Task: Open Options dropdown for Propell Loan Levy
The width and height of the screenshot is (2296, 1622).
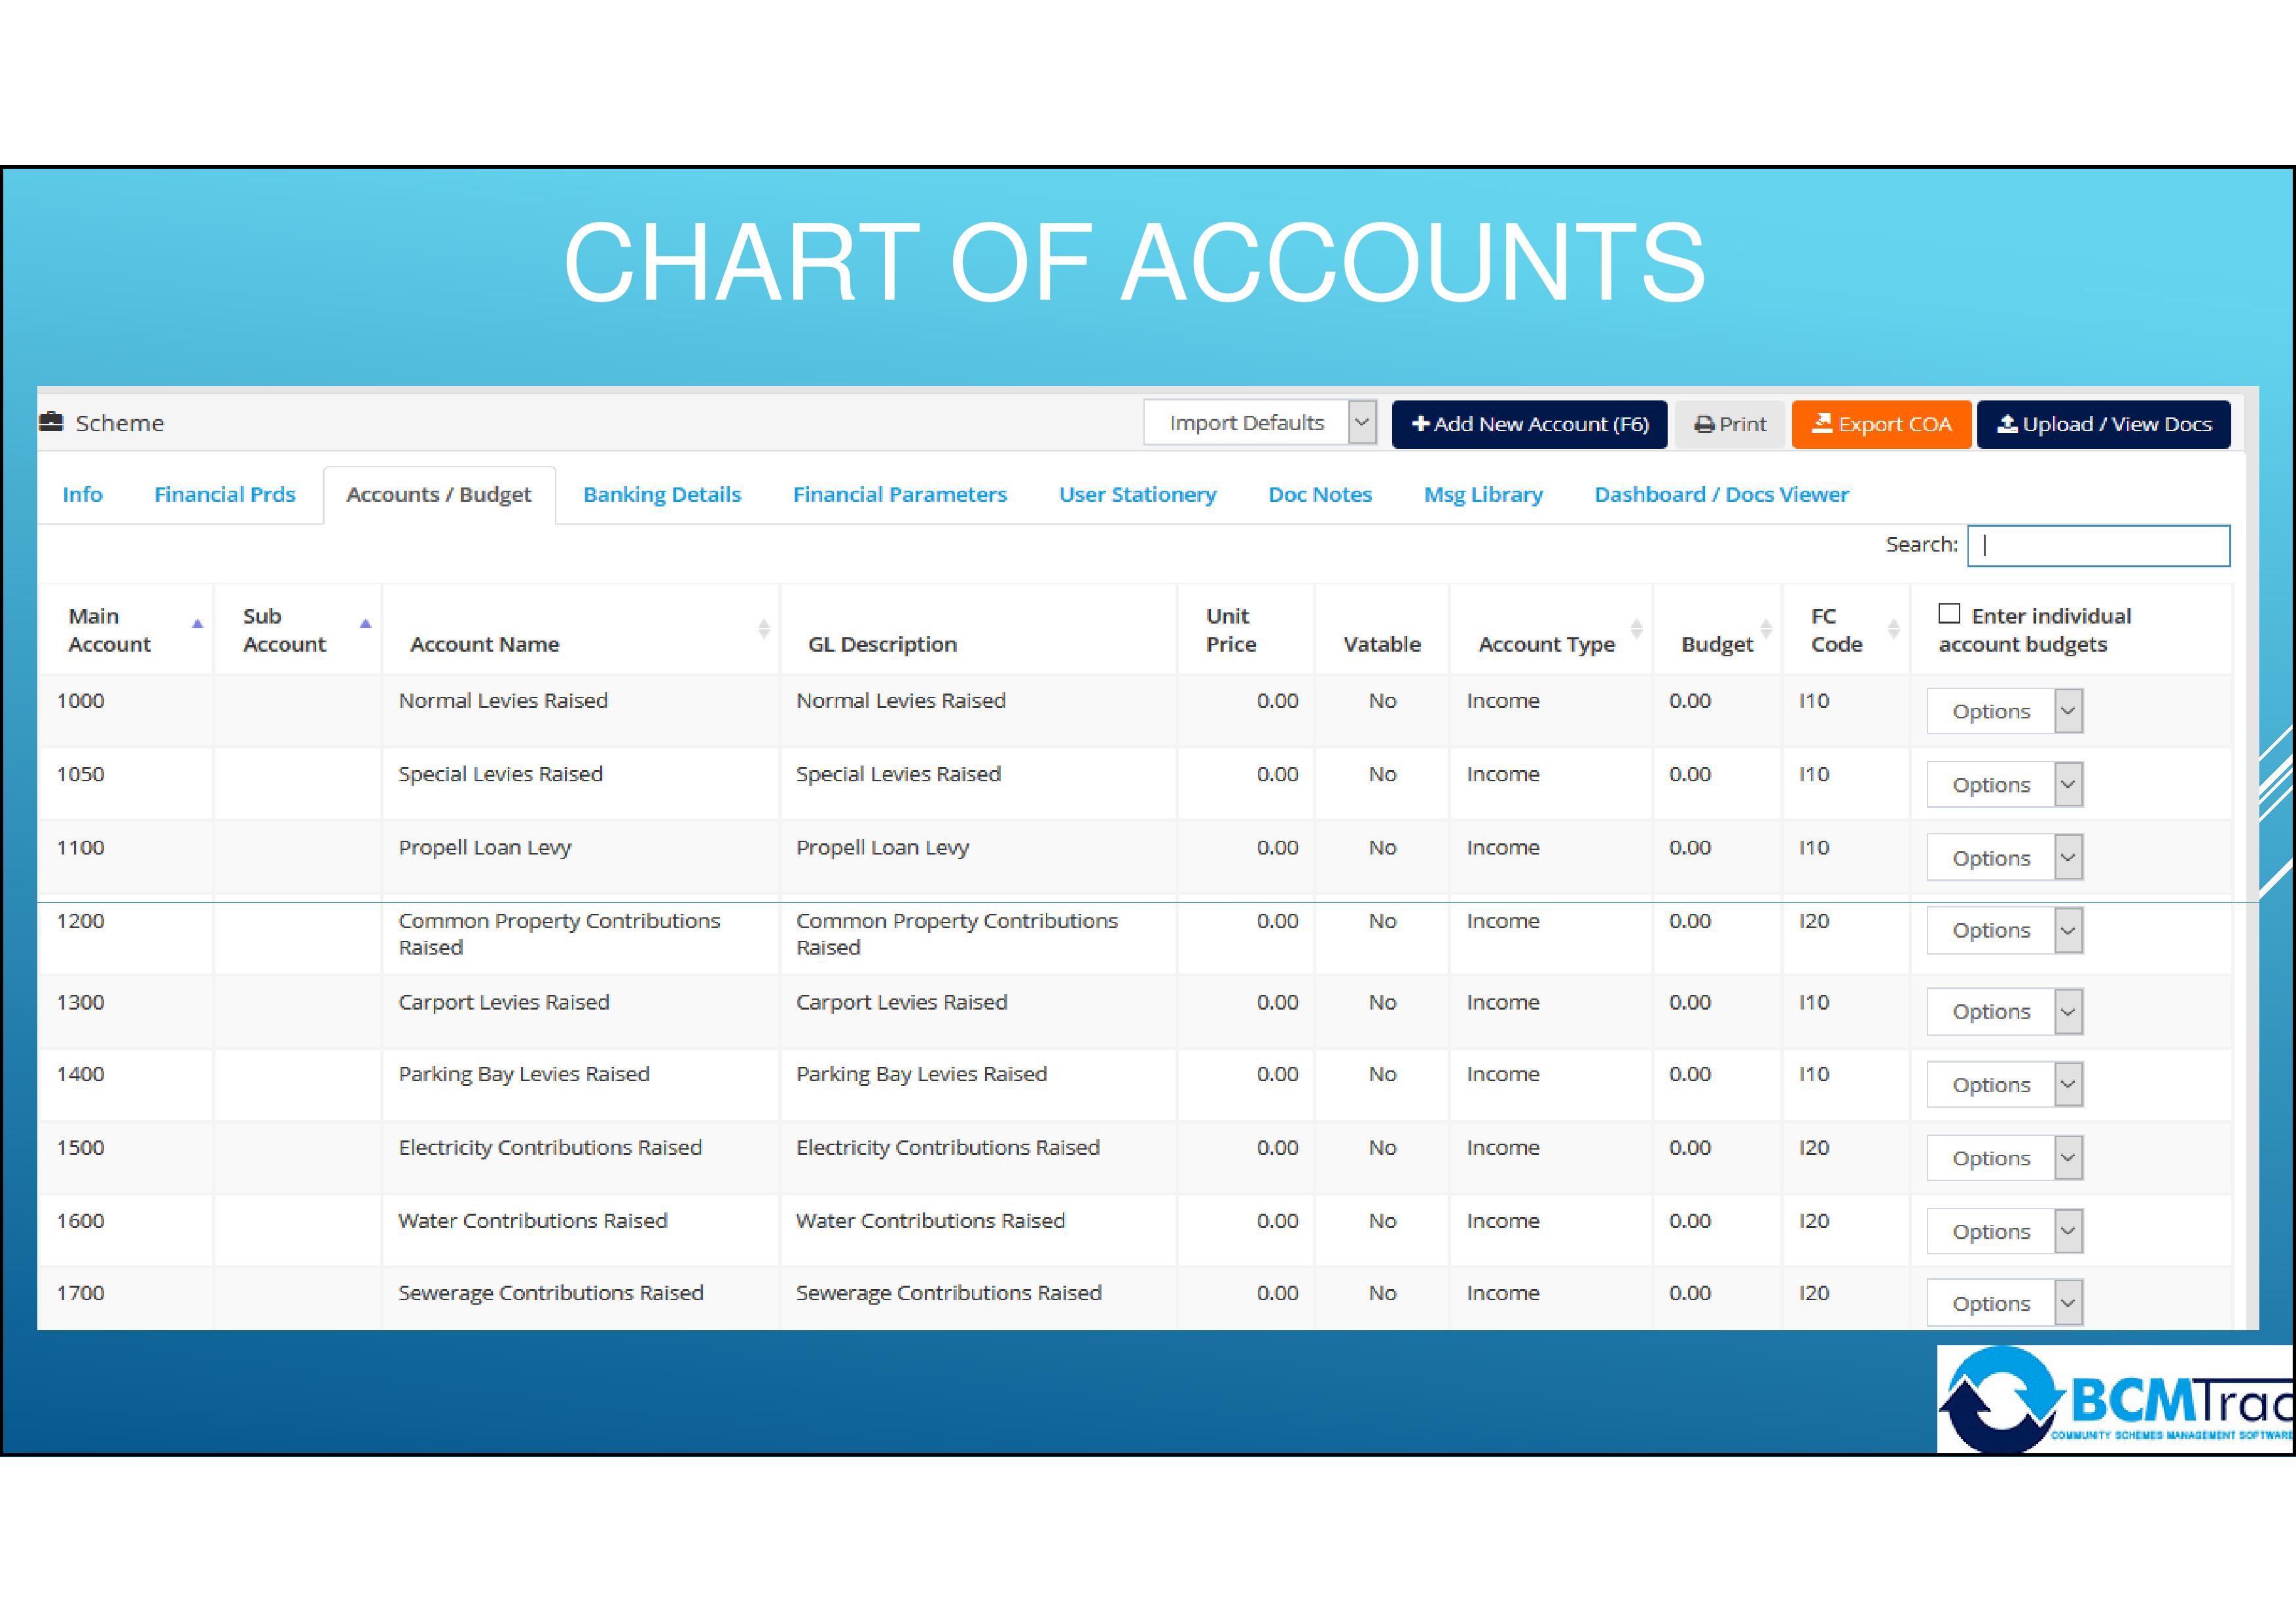Action: click(x=2005, y=858)
